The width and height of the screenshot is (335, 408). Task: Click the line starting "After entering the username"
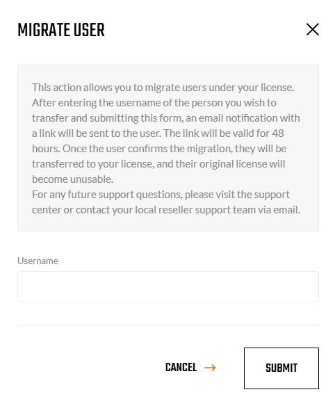point(154,103)
